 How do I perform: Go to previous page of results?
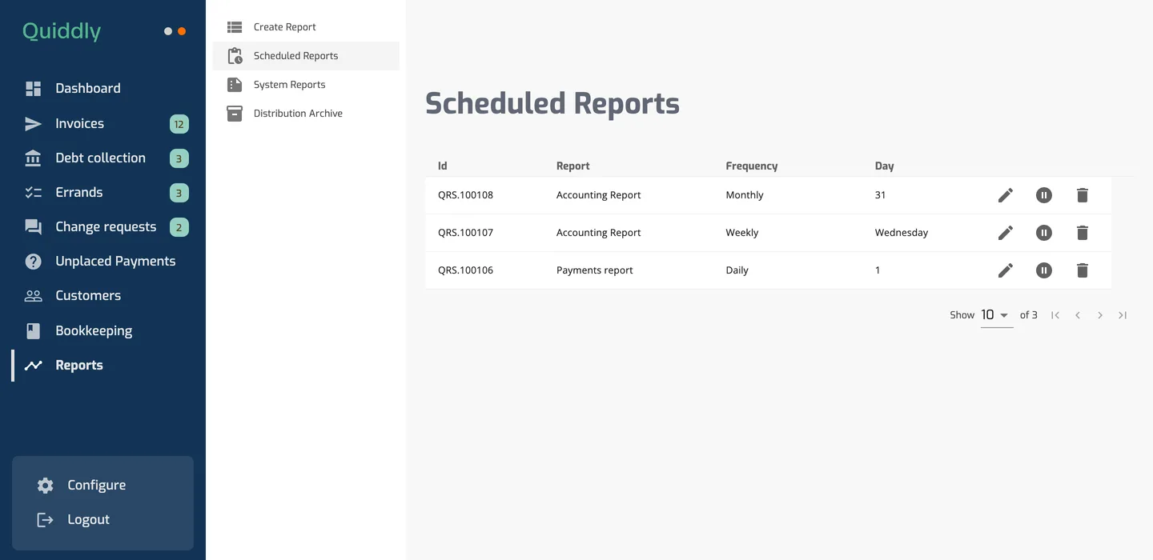pos(1078,315)
